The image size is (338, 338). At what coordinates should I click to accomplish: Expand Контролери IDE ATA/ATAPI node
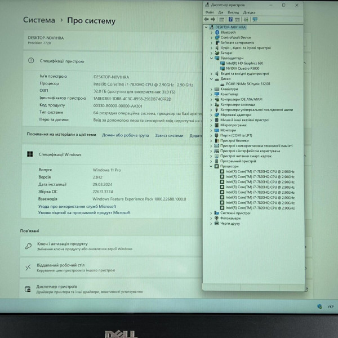(x=211, y=99)
